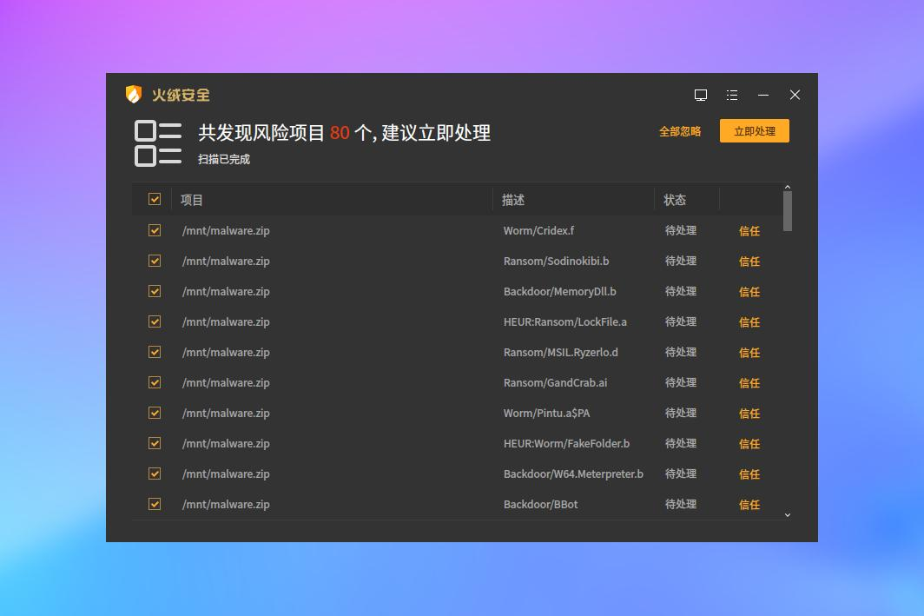Open the main menu list icon
Image resolution: width=924 pixels, height=616 pixels.
tap(732, 95)
